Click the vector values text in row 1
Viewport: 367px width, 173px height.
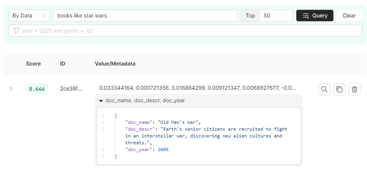pos(197,88)
